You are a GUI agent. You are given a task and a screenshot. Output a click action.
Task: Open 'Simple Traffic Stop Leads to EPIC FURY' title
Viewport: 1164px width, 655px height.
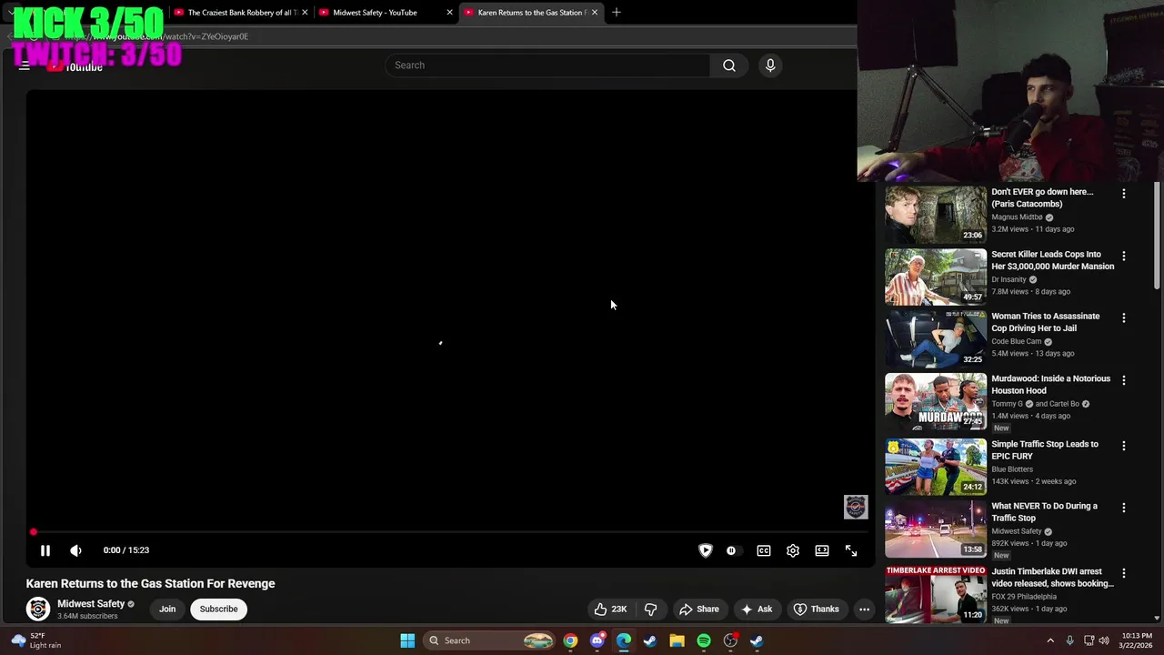pyautogui.click(x=1045, y=450)
